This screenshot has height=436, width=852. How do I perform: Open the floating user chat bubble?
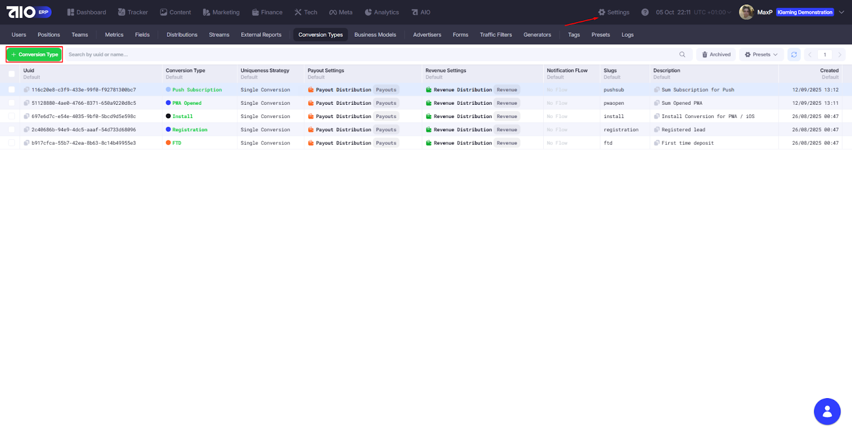(827, 412)
